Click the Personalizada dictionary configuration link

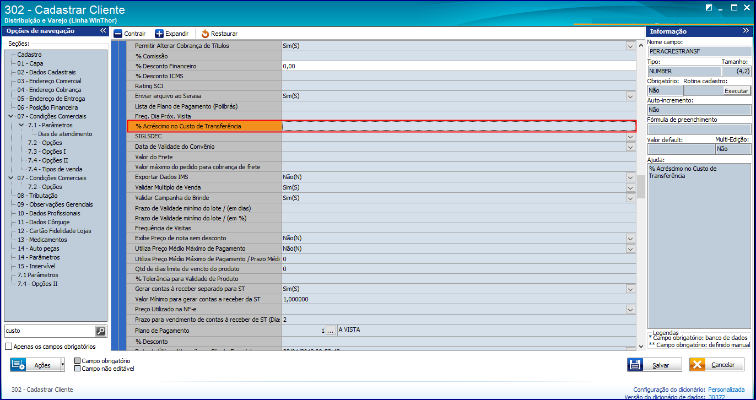point(726,390)
